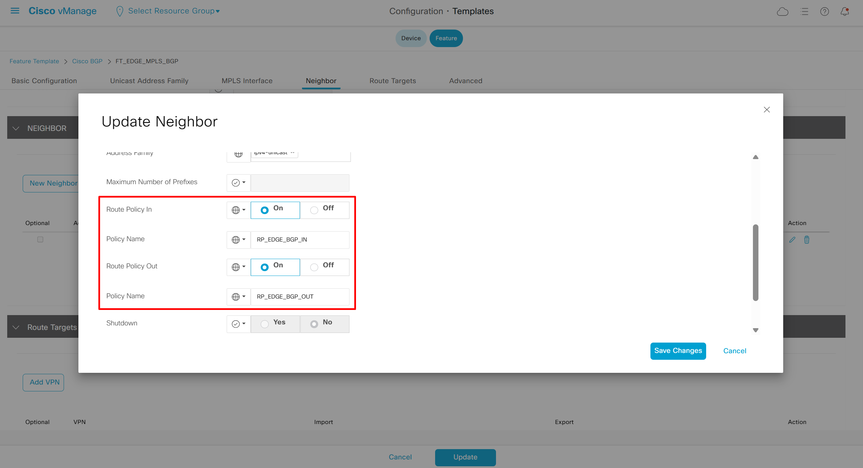Switch to Unicast Address Family tab
This screenshot has height=468, width=863.
tap(149, 81)
